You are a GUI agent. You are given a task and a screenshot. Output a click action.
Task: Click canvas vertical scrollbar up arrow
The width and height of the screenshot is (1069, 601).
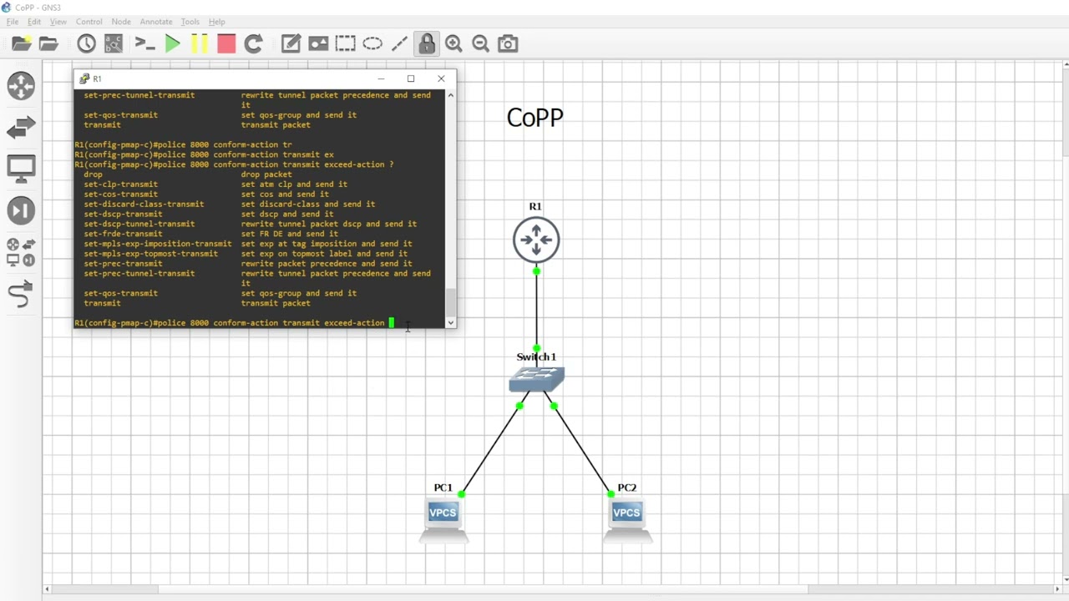1065,64
